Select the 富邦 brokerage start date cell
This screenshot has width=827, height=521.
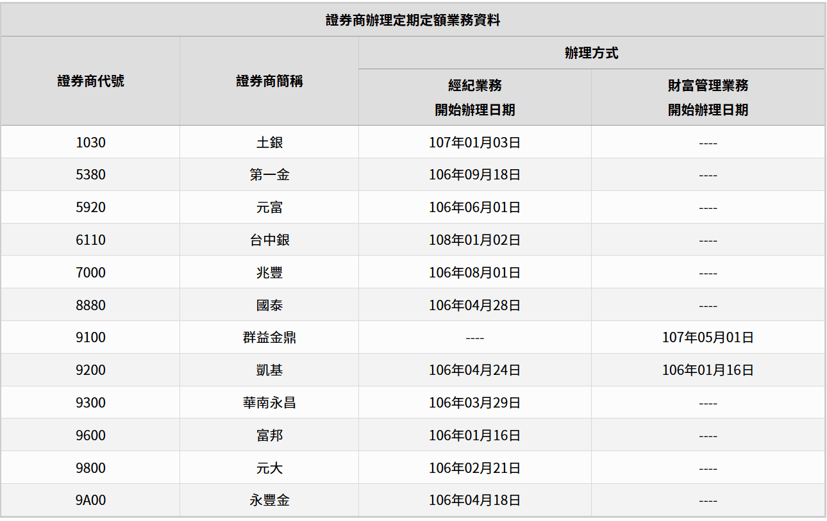pyautogui.click(x=474, y=434)
